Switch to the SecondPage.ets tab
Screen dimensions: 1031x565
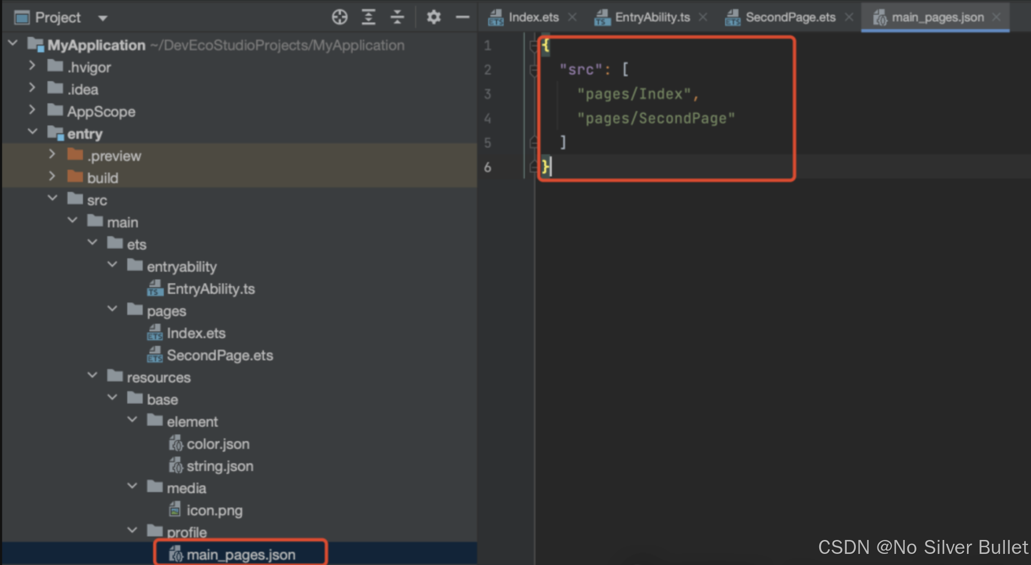click(x=790, y=17)
